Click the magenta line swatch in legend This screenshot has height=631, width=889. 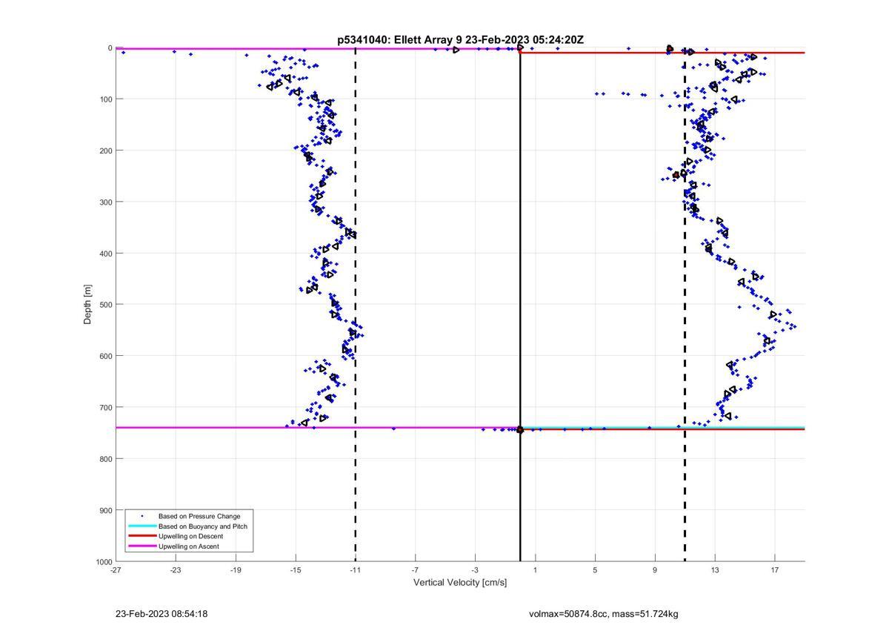[141, 546]
